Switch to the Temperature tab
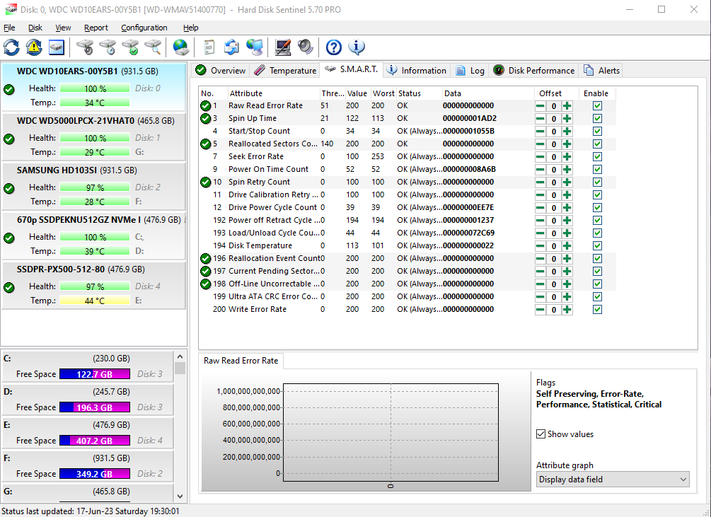This screenshot has height=517, width=711. pyautogui.click(x=285, y=71)
